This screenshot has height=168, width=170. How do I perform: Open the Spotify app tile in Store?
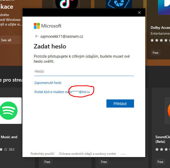tap(11, 111)
